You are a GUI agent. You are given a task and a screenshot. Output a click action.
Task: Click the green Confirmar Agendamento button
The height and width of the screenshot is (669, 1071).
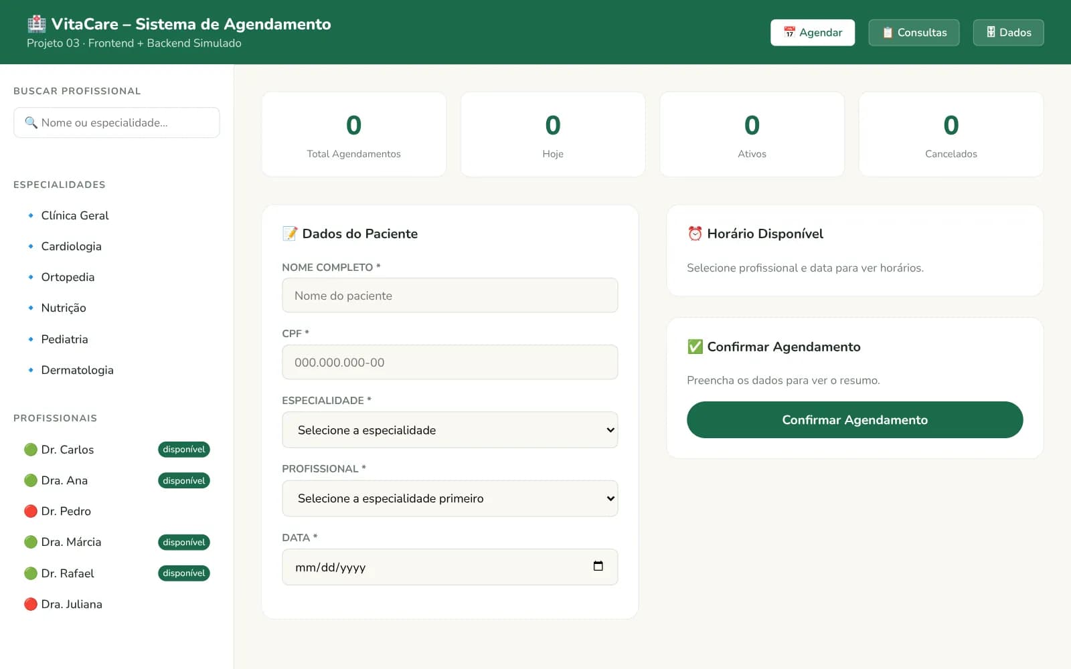click(855, 419)
